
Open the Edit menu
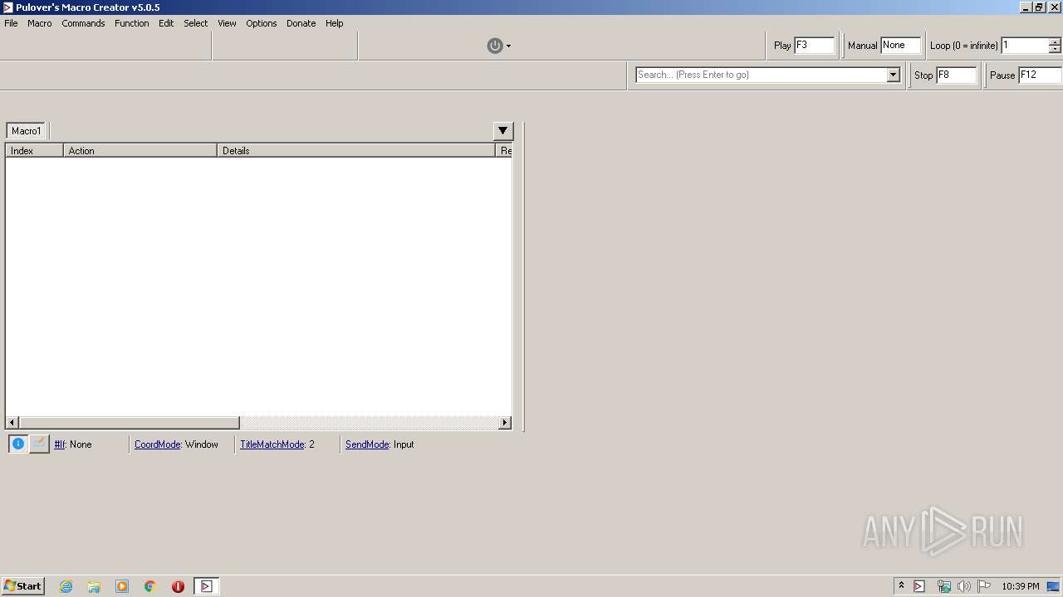166,23
